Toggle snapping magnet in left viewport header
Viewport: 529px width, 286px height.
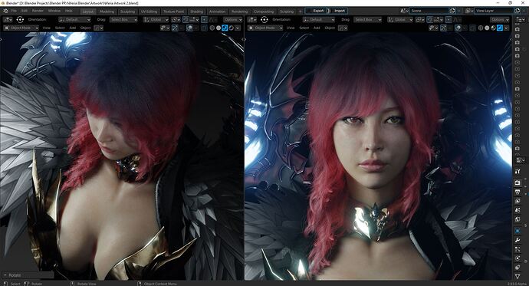186,20
